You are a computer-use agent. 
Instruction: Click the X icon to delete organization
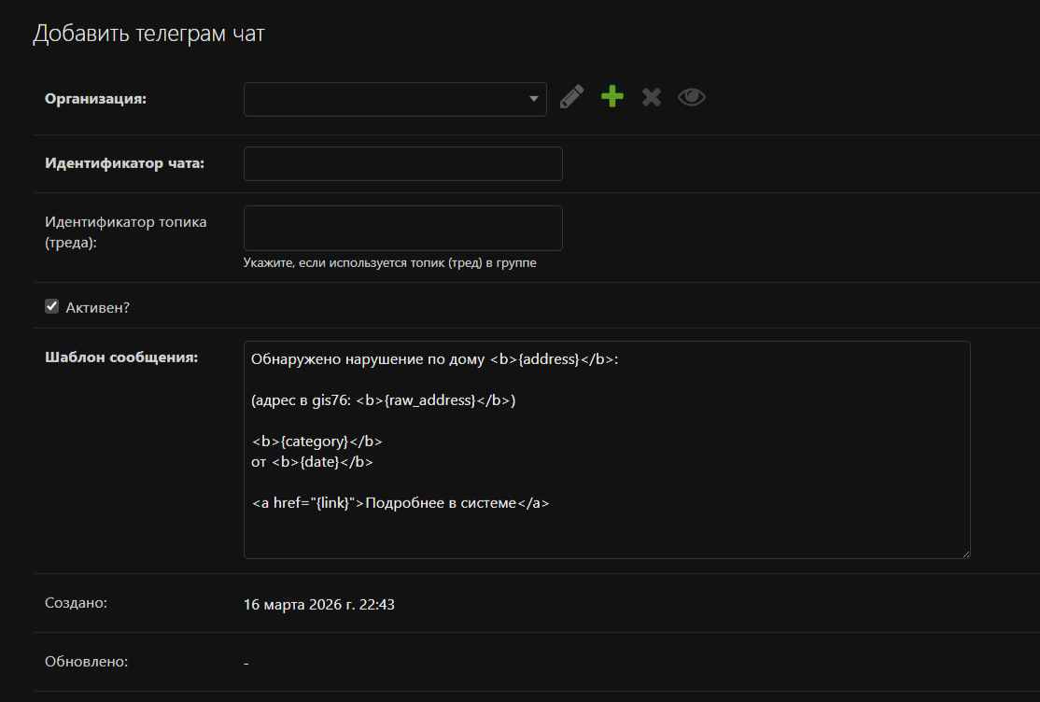click(x=652, y=97)
